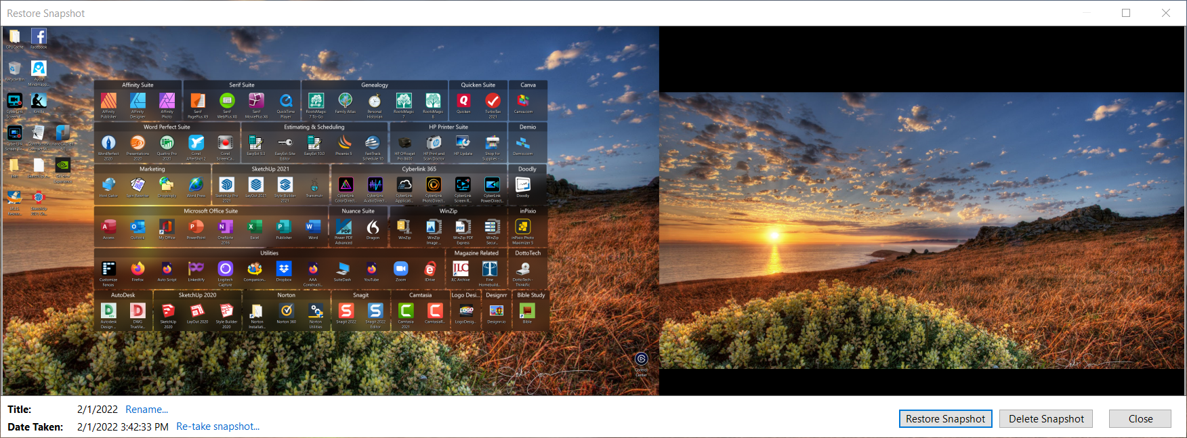1187x438 pixels.
Task: Click the CyberLink PowerDirector icon
Action: (x=492, y=190)
